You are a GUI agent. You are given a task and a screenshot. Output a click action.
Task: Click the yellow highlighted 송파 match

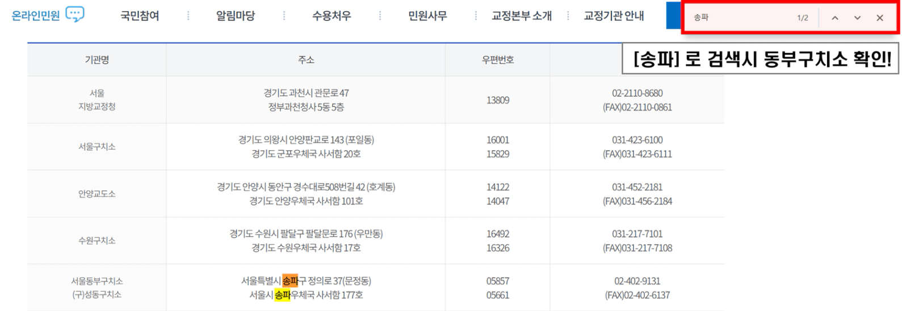pos(282,295)
